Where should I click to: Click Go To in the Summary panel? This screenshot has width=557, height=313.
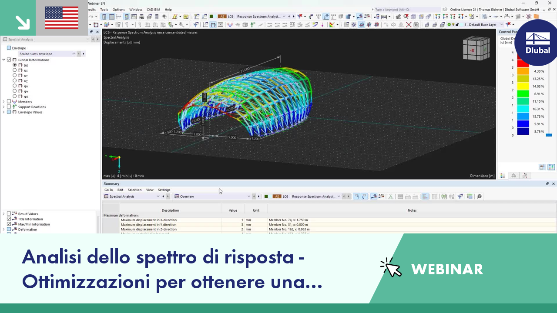coord(108,190)
